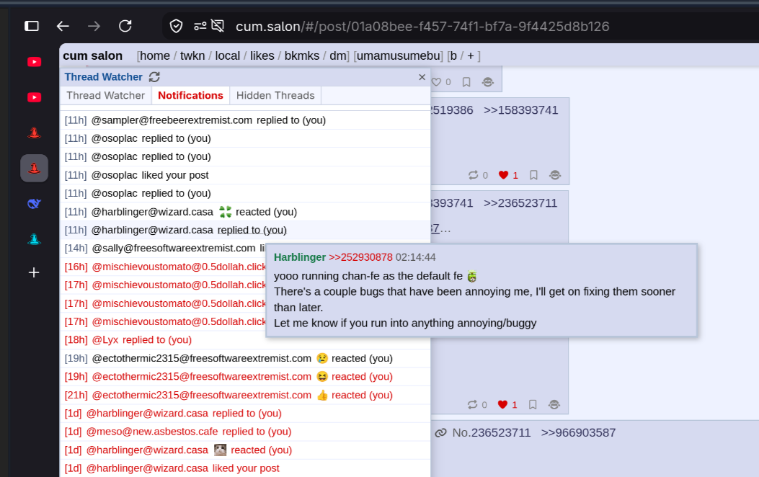Switch to the Thread Watcher tab
Screen dimensions: 759x477
point(105,95)
